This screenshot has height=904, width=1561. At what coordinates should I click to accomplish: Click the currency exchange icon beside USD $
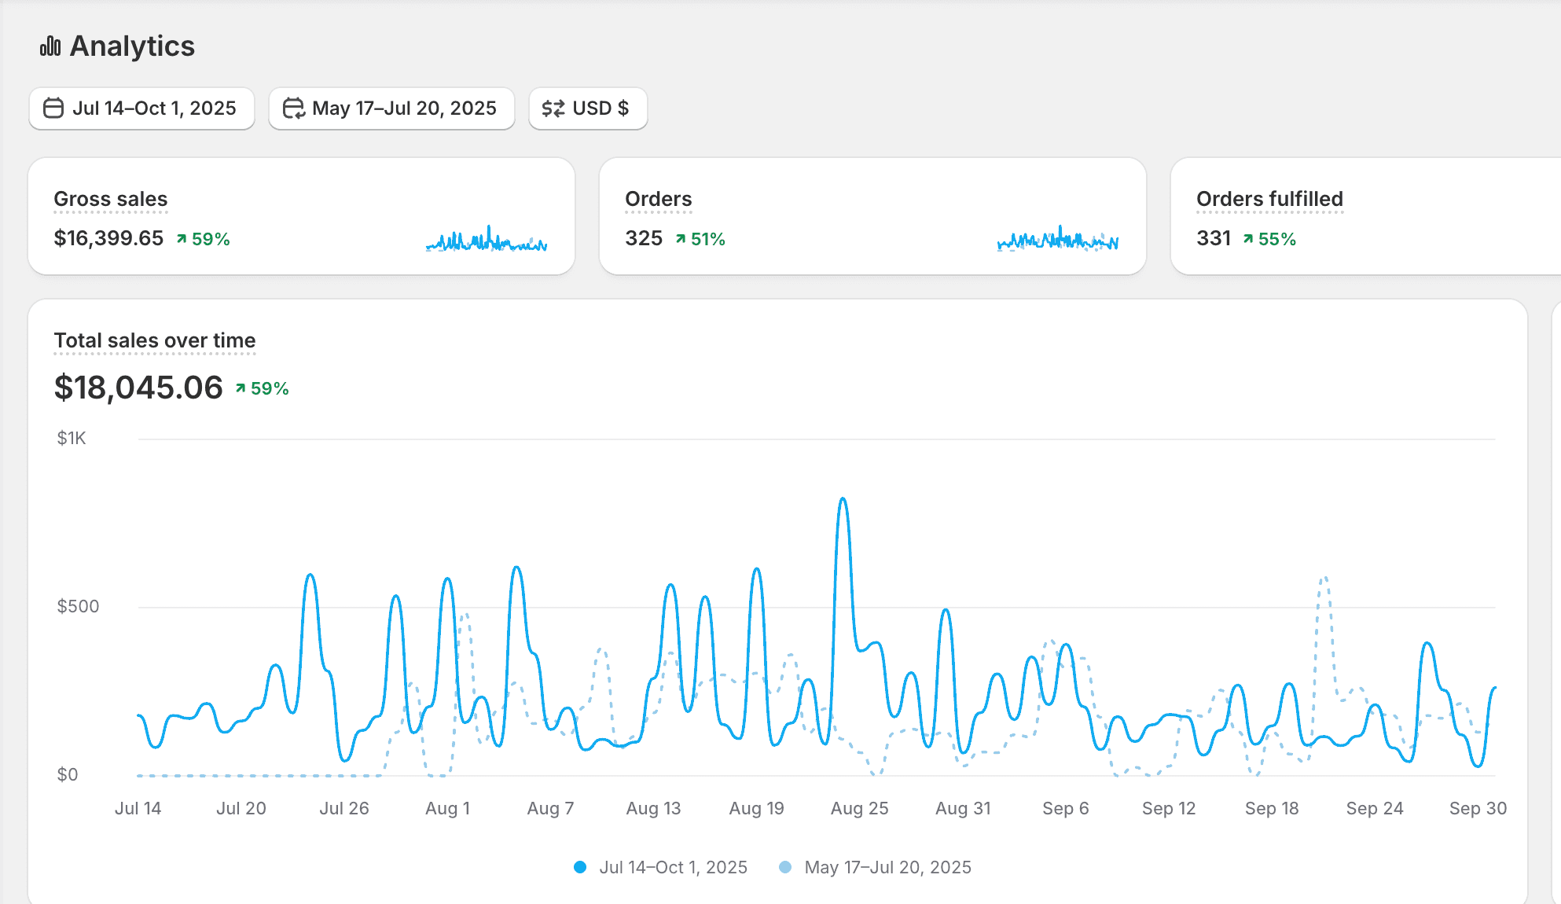(x=553, y=108)
